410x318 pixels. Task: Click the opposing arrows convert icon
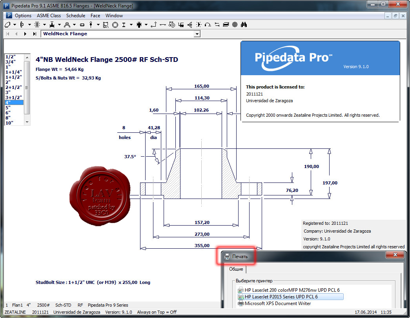pyautogui.click(x=217, y=25)
